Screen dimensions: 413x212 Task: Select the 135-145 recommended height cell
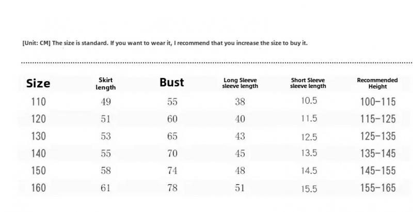[x=378, y=154]
